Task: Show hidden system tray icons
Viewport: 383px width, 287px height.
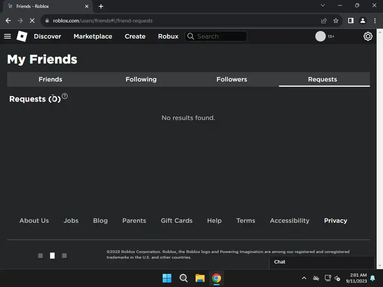Action: click(304, 278)
